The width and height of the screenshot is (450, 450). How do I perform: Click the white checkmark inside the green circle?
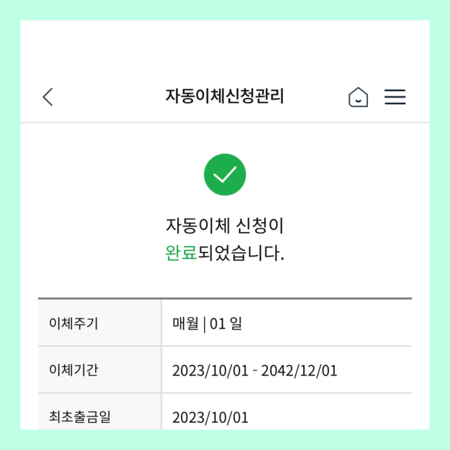click(x=225, y=174)
